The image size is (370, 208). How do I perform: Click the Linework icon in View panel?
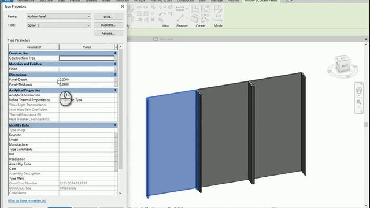pyautogui.click(x=170, y=14)
